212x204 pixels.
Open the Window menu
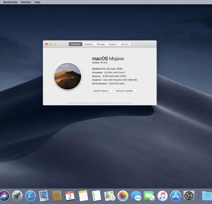point(26,2)
